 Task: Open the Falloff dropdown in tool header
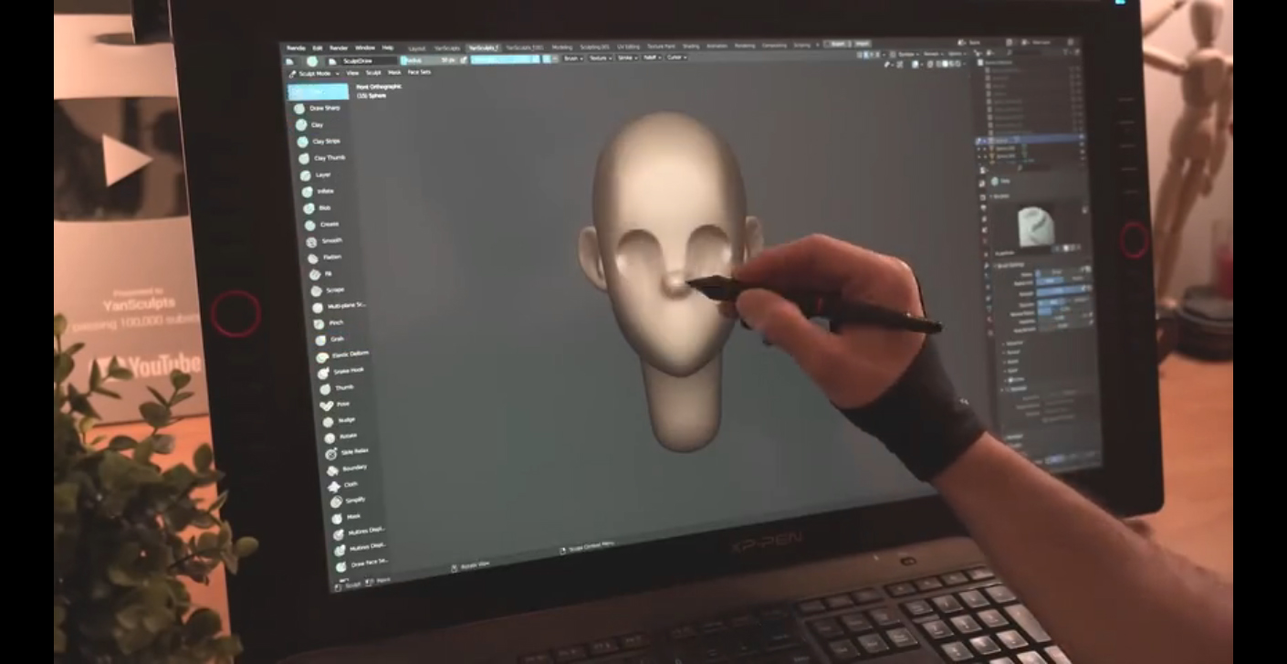651,58
